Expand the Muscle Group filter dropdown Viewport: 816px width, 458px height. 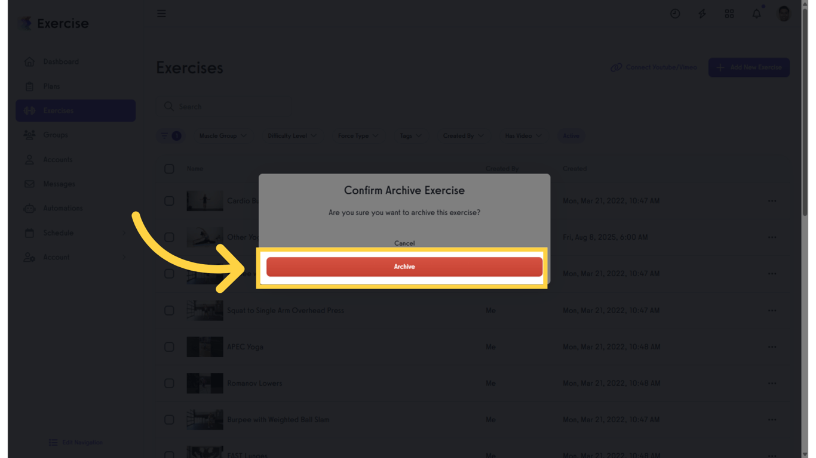tap(223, 136)
